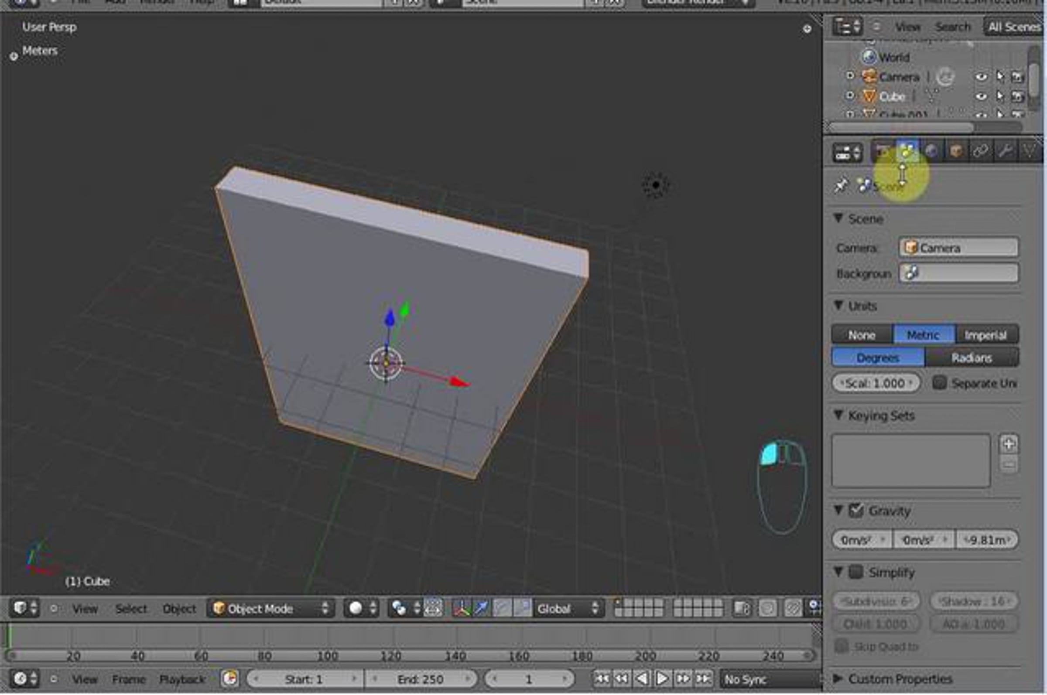Image resolution: width=1047 pixels, height=695 pixels.
Task: Click the Camera object field in Scene panel
Action: pyautogui.click(x=959, y=247)
